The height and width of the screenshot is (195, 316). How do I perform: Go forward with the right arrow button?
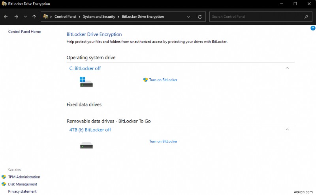pyautogui.click(x=16, y=17)
